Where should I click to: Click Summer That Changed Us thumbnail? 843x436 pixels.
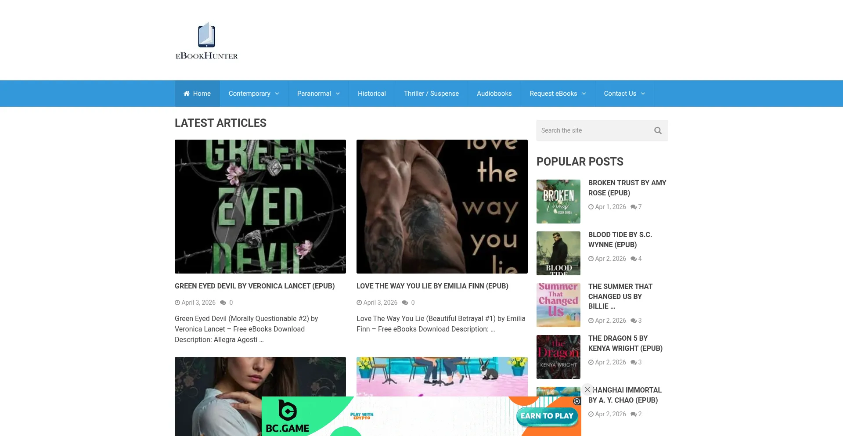558,305
